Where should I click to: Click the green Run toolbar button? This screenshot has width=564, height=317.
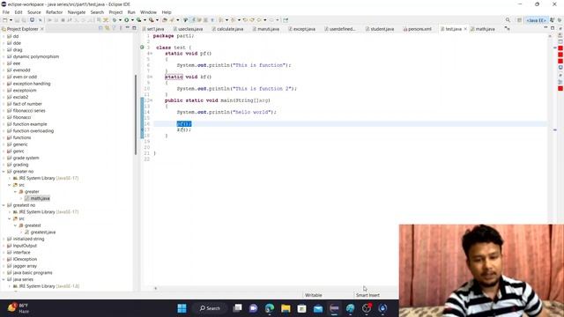pyautogui.click(x=127, y=20)
